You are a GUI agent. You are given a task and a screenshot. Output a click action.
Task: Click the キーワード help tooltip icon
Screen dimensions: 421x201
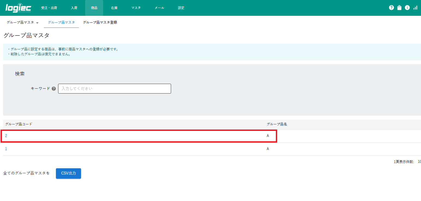pyautogui.click(x=54, y=89)
